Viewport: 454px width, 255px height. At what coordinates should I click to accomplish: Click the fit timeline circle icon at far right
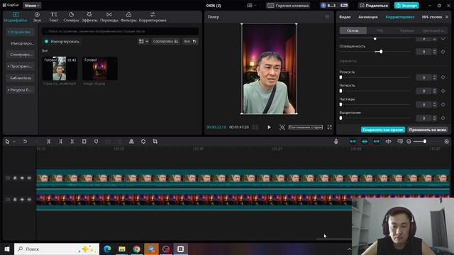(447, 142)
